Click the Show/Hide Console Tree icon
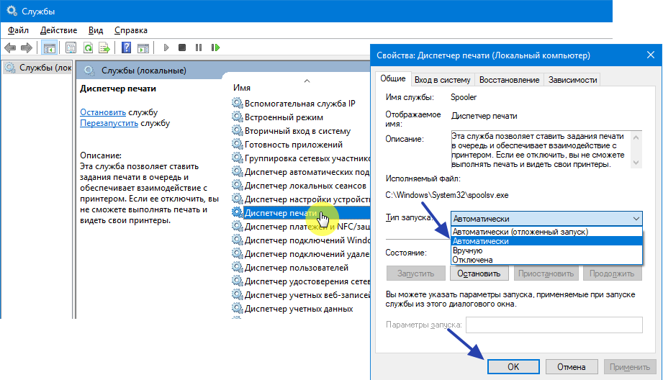Image resolution: width=663 pixels, height=380 pixels. click(50, 48)
